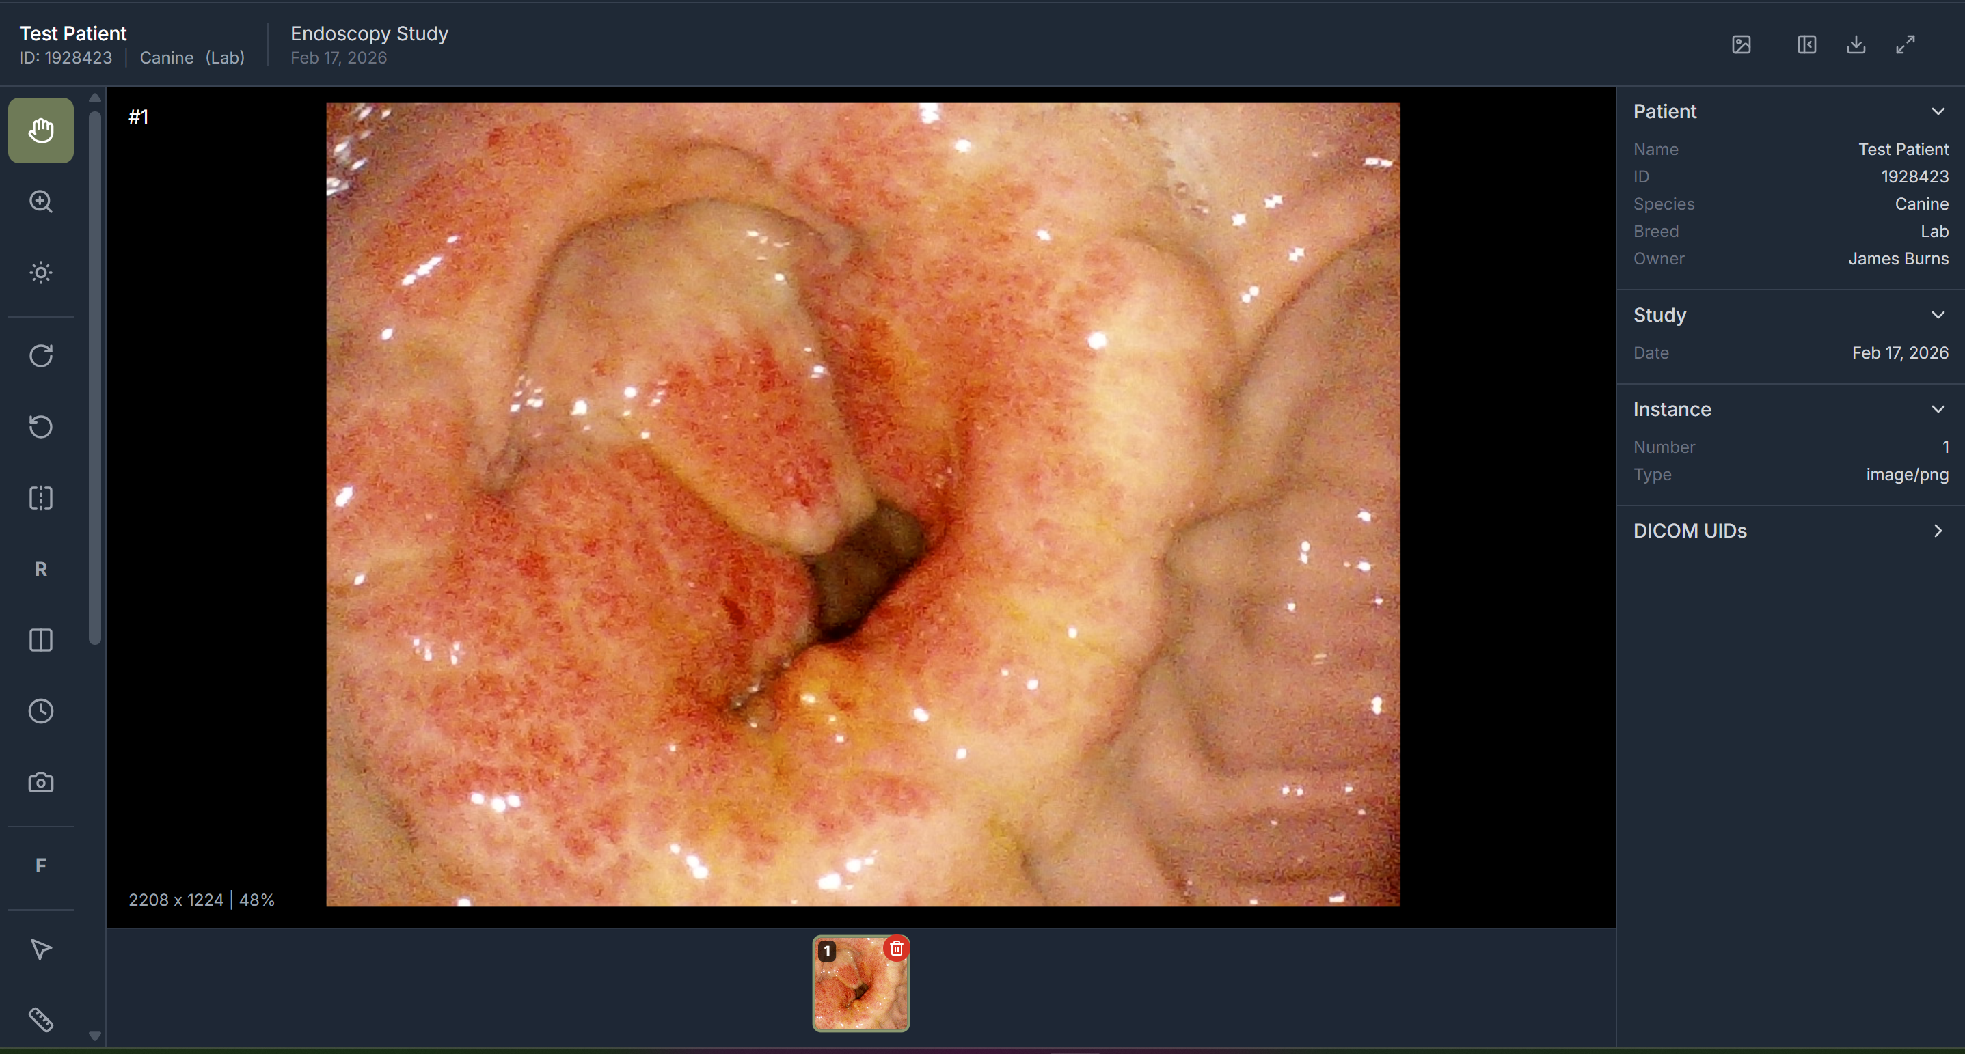
Task: Rotate the image clockwise
Action: click(x=40, y=355)
